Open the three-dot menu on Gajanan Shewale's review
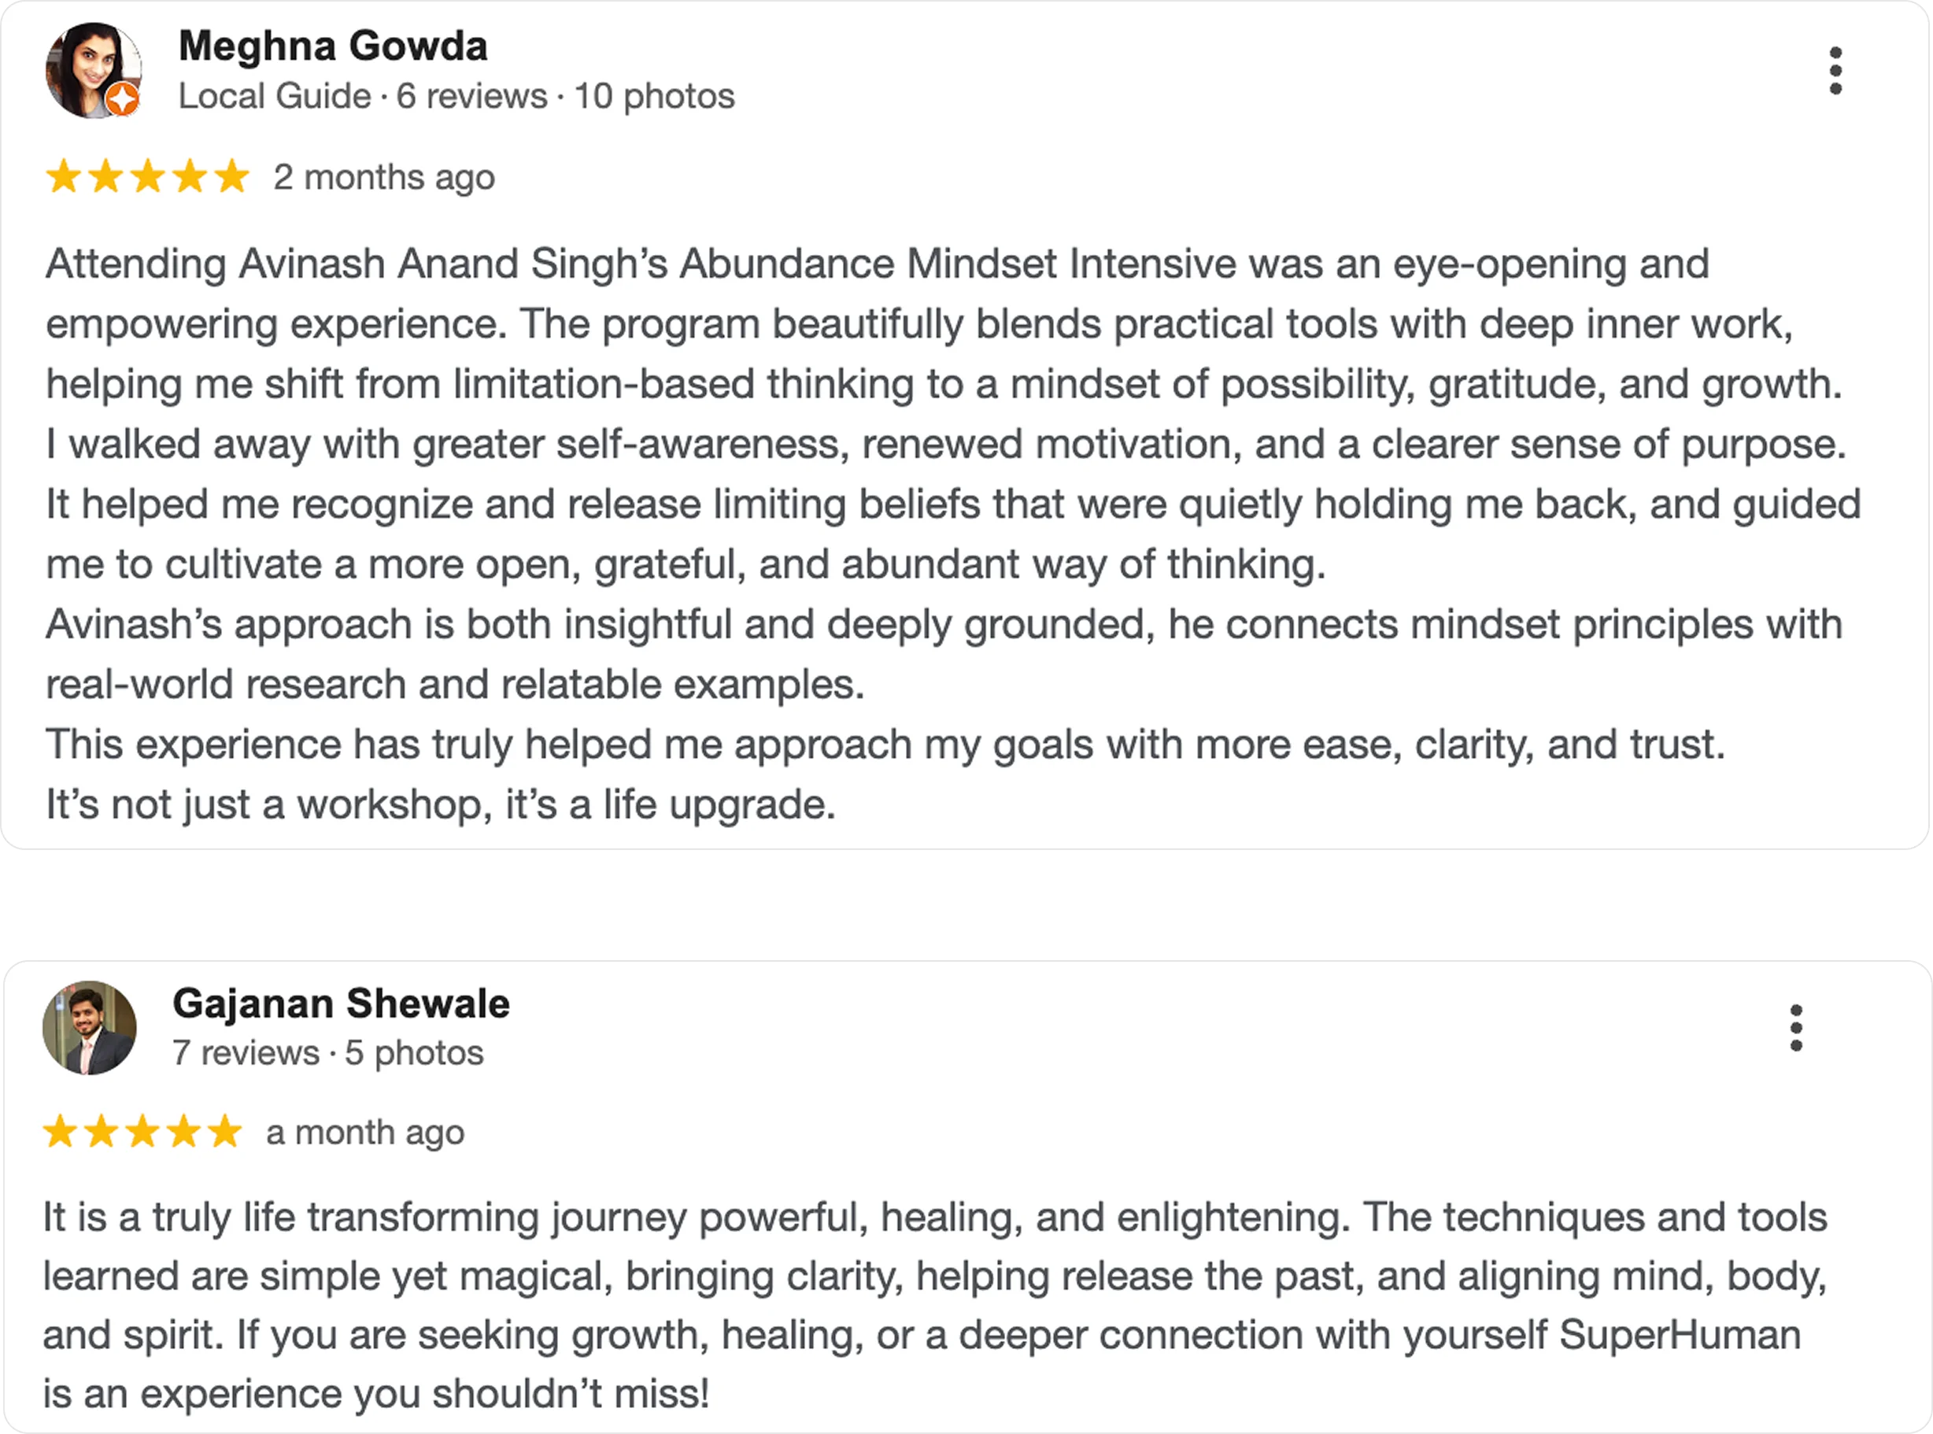 coord(1796,1028)
